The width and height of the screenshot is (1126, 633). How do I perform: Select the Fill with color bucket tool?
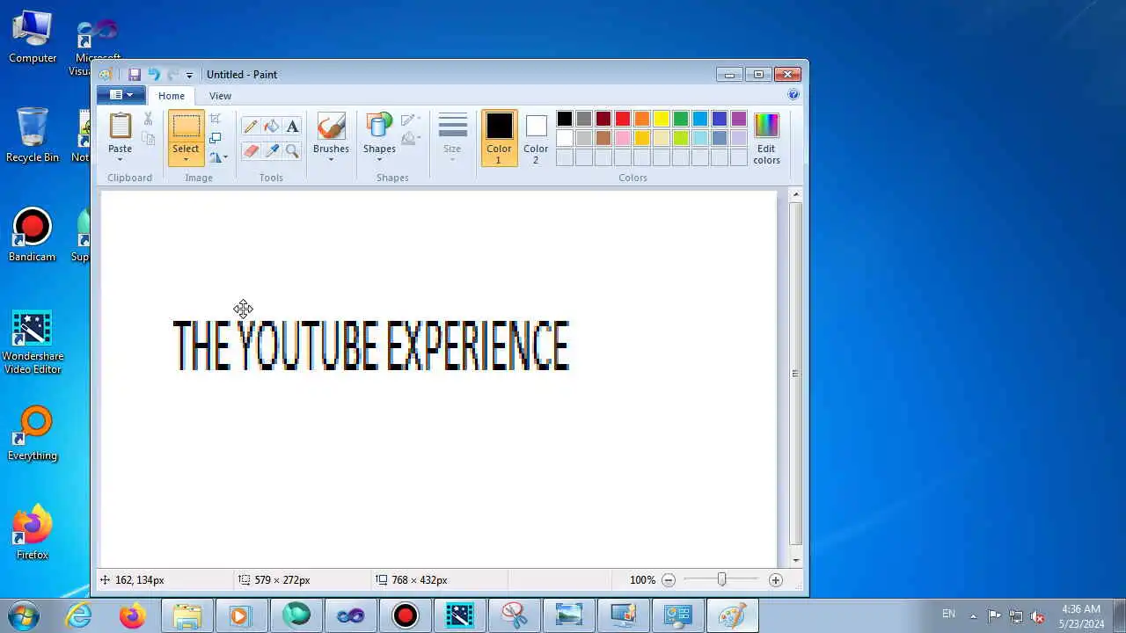[x=272, y=127]
